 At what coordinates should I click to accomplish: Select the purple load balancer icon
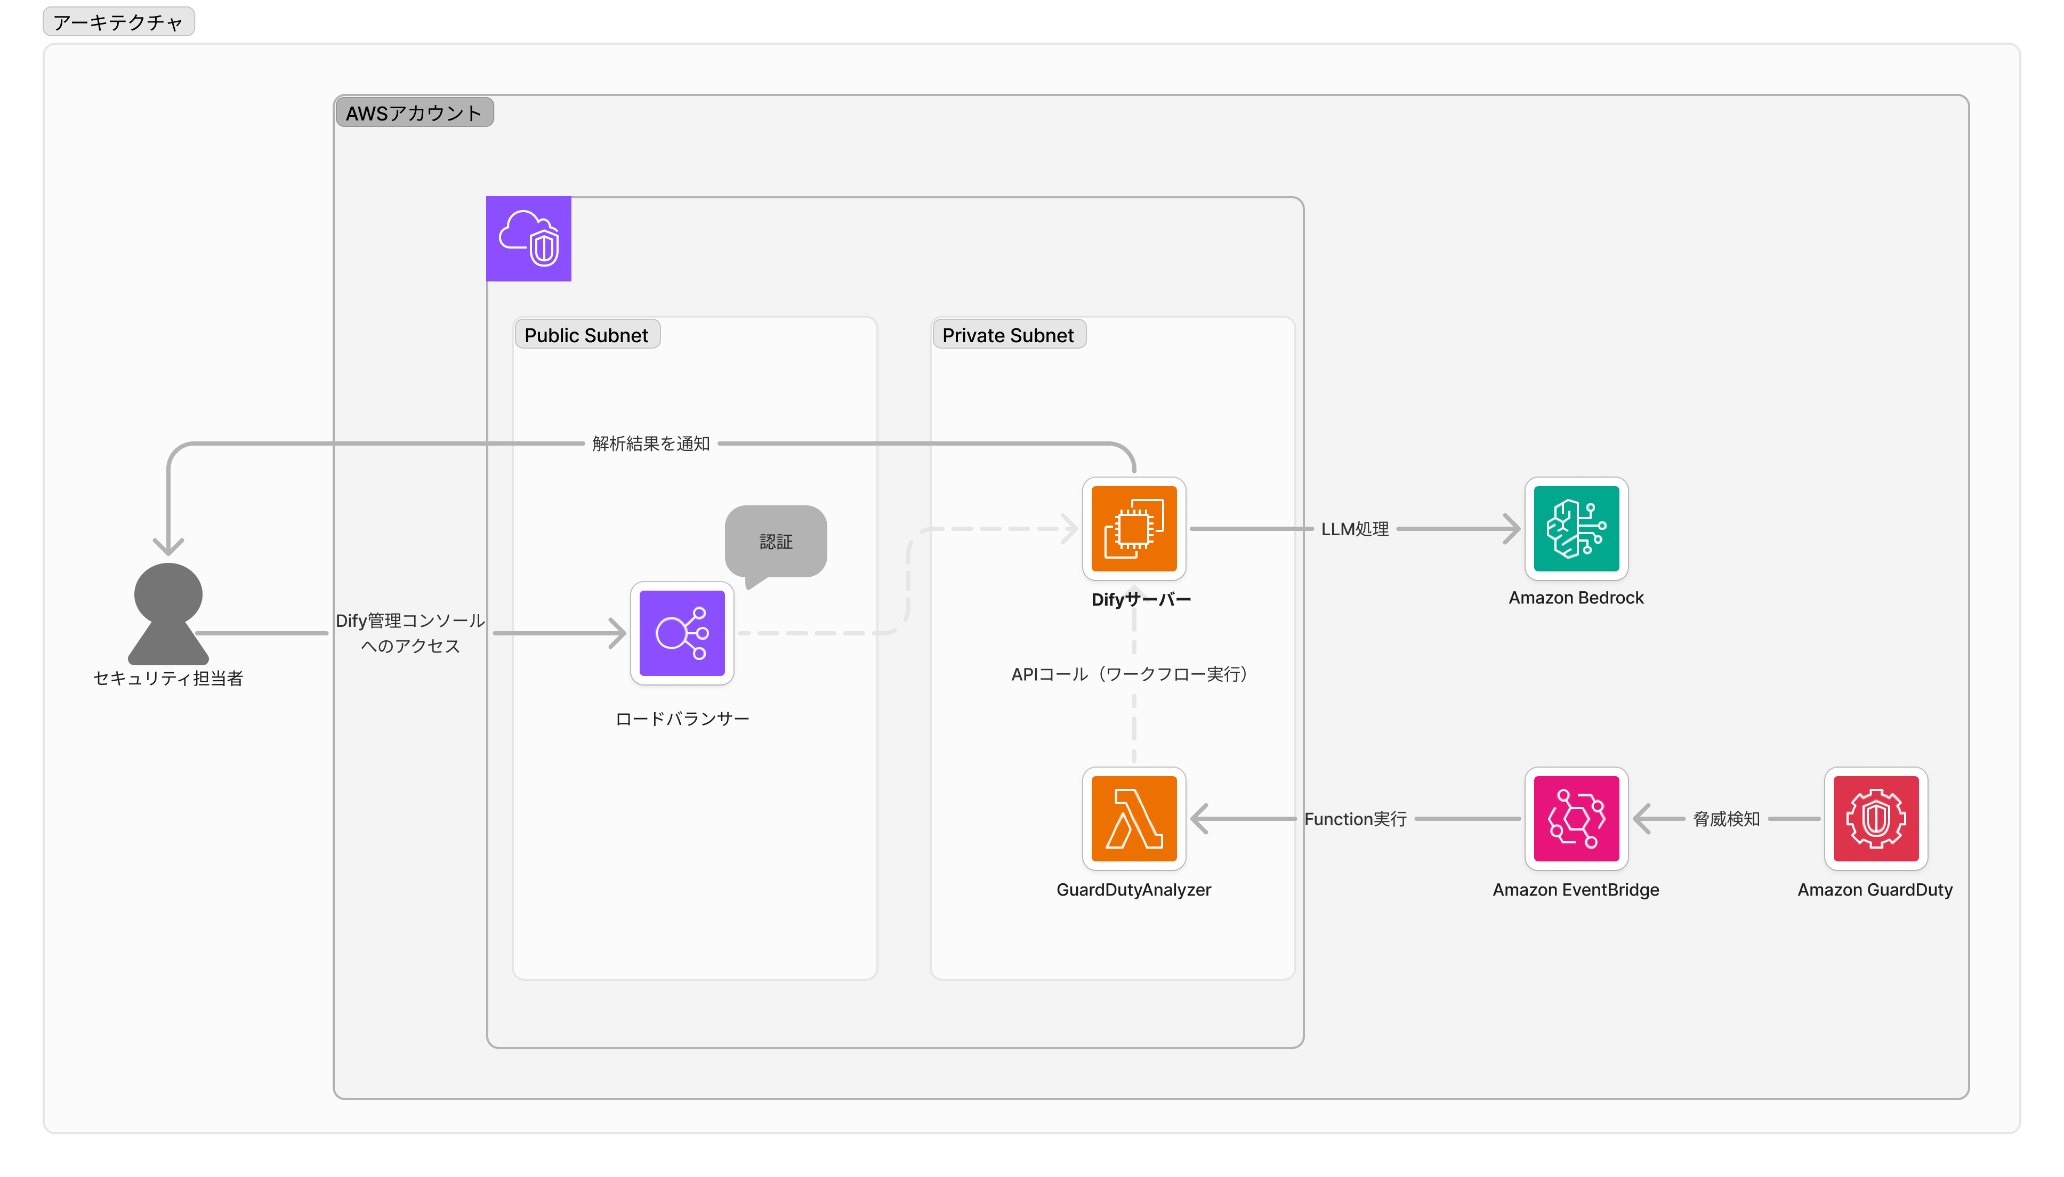(682, 633)
